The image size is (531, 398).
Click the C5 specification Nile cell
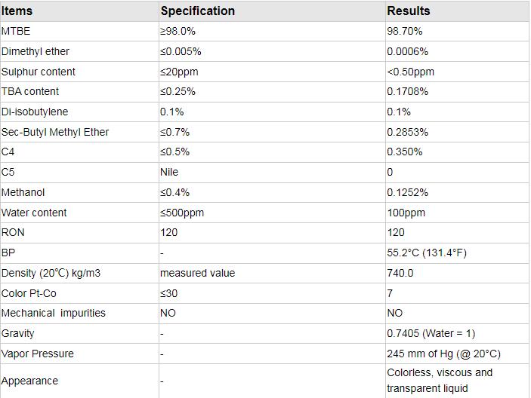point(169,172)
